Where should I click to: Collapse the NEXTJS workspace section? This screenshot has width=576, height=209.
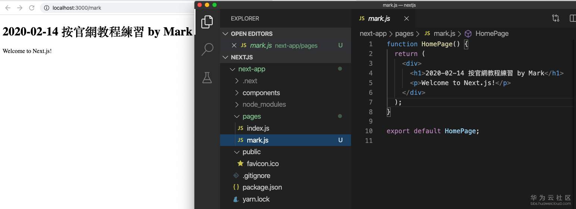[x=225, y=57]
